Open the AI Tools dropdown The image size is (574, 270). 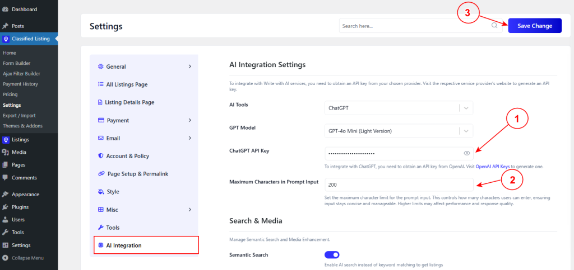(x=399, y=108)
